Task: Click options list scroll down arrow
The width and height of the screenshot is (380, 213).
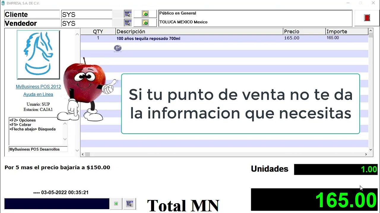Action: pyautogui.click(x=65, y=139)
